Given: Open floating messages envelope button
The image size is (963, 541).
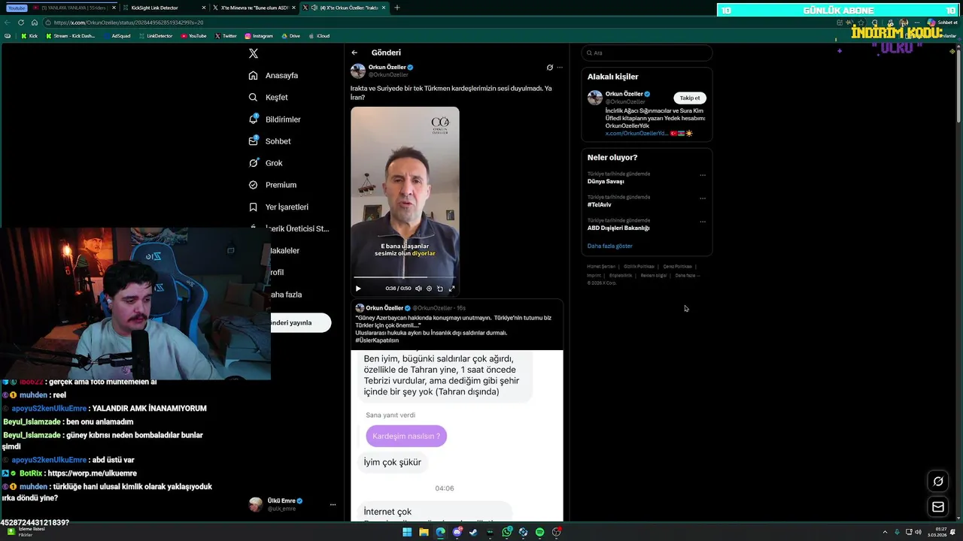Looking at the screenshot, I should point(938,507).
